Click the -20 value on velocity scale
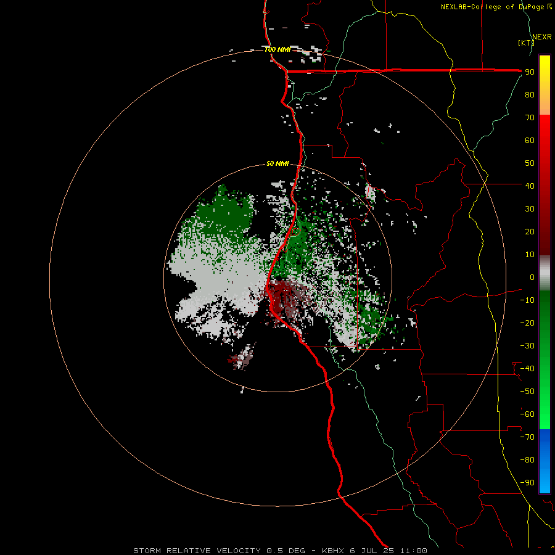Screen dimensions: 555x555 click(x=527, y=323)
